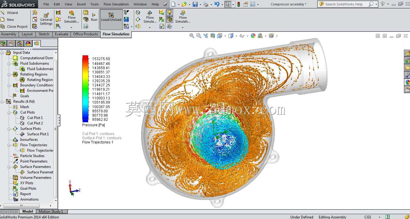Image resolution: width=410 pixels, height=219 pixels.
Task: Switch to the Sketch tab
Action: click(44, 34)
